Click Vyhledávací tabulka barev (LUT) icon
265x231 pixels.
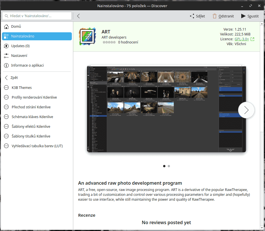click(6, 146)
